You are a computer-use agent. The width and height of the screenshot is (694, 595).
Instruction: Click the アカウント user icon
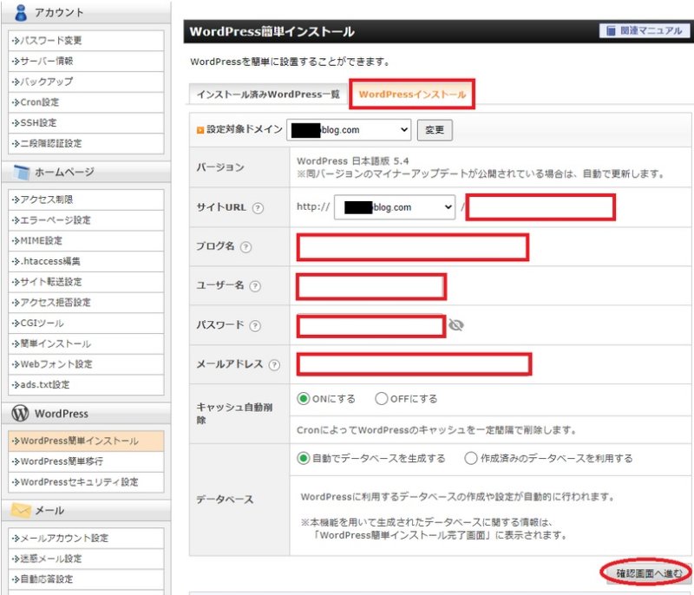coord(20,12)
